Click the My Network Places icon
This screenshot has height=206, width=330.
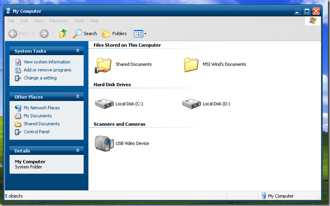(x=18, y=108)
